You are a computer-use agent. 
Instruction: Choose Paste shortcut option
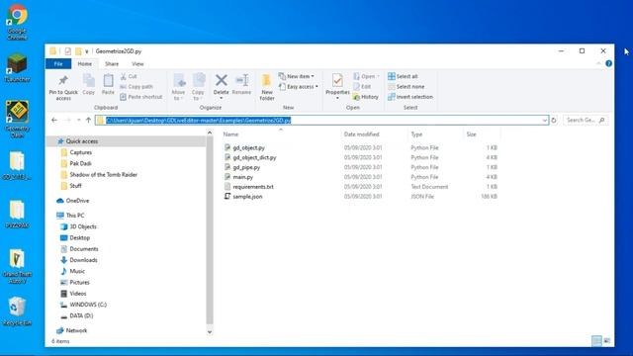(141, 97)
